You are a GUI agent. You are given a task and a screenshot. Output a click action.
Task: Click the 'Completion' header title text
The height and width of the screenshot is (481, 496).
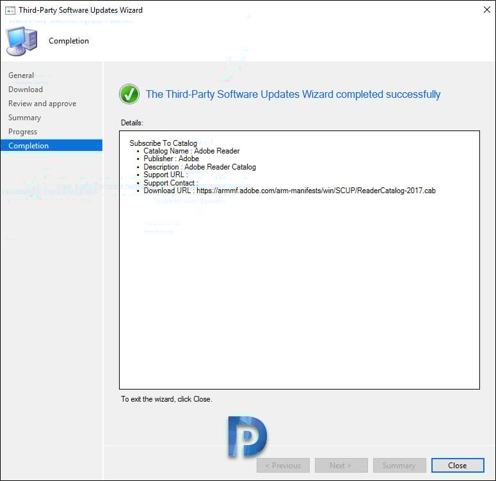(68, 41)
